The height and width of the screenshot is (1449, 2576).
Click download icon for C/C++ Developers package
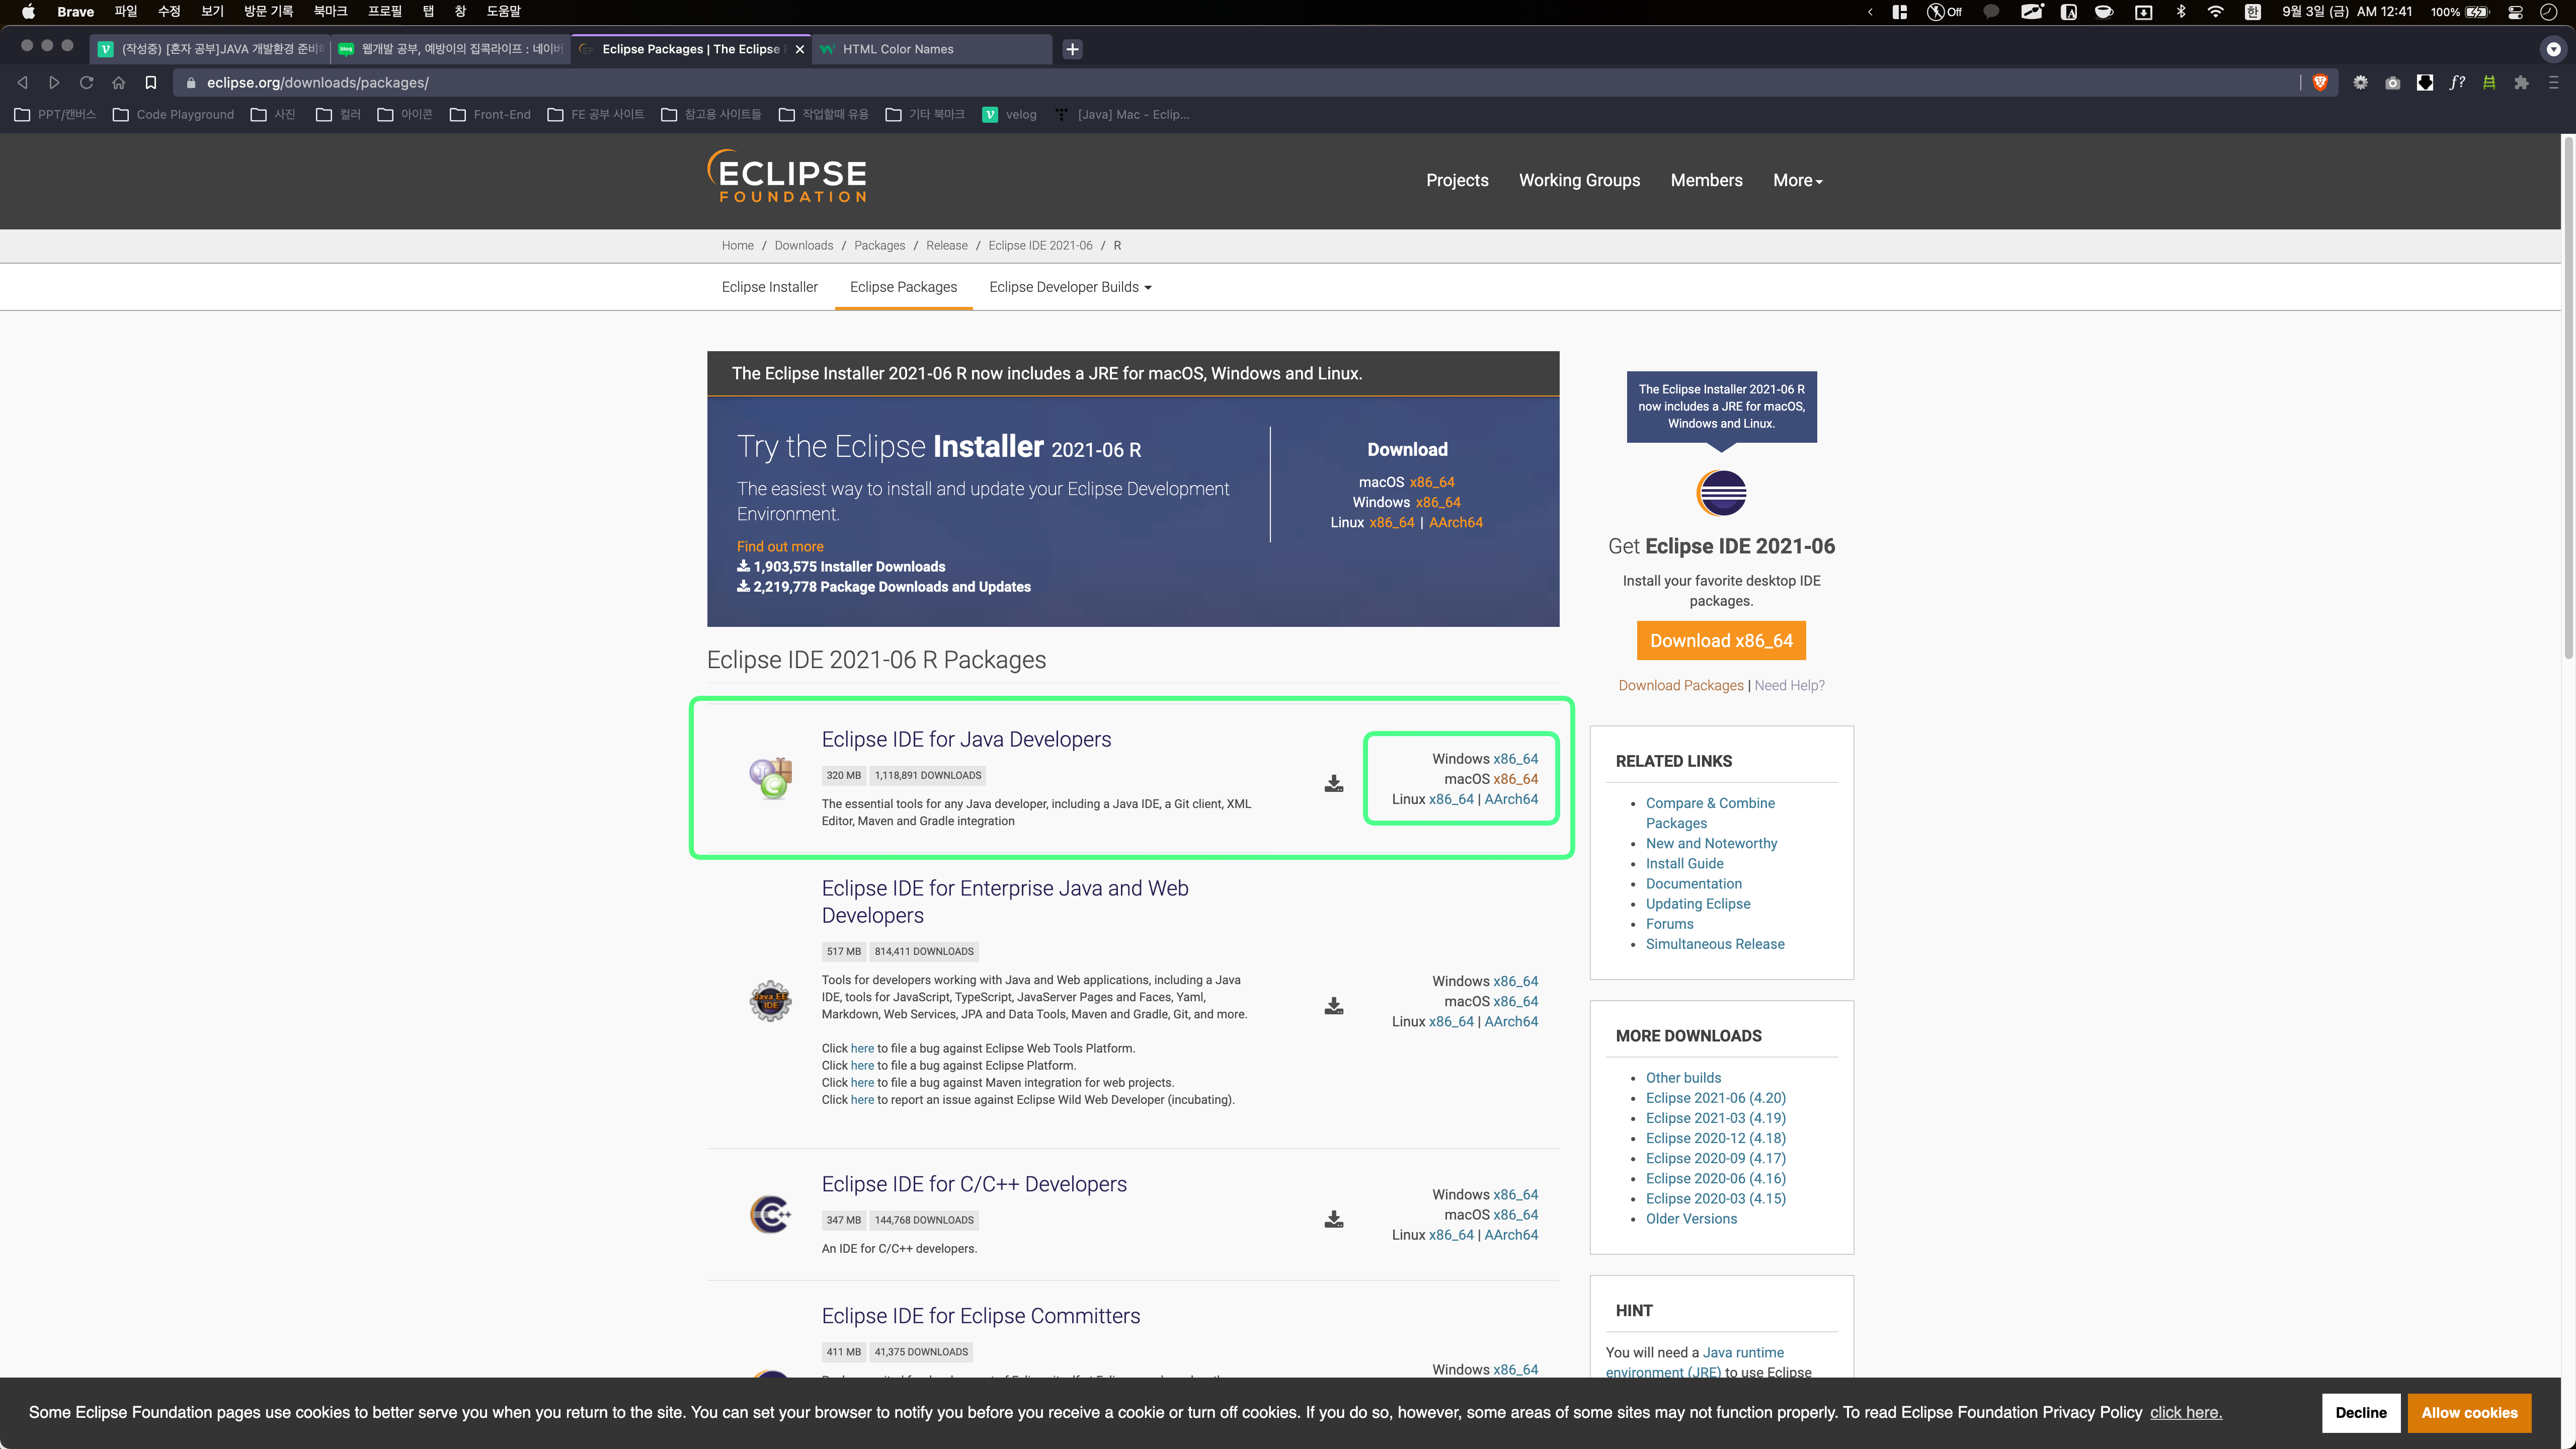pyautogui.click(x=1333, y=1218)
